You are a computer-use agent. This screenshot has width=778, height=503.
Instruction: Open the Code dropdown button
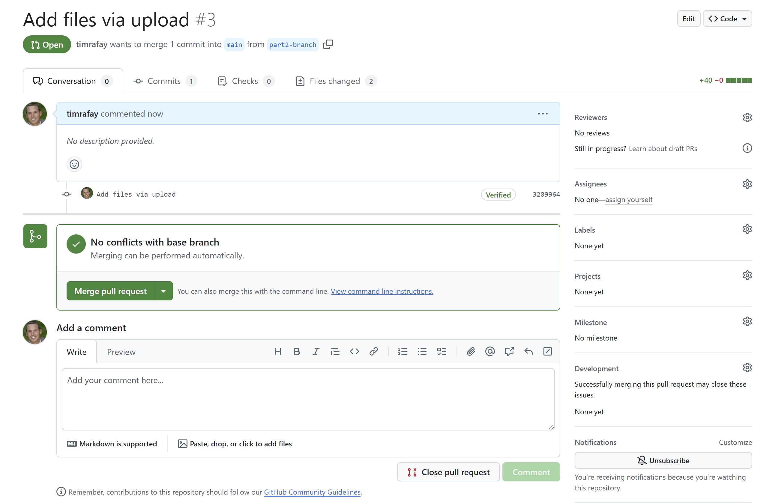click(x=727, y=19)
